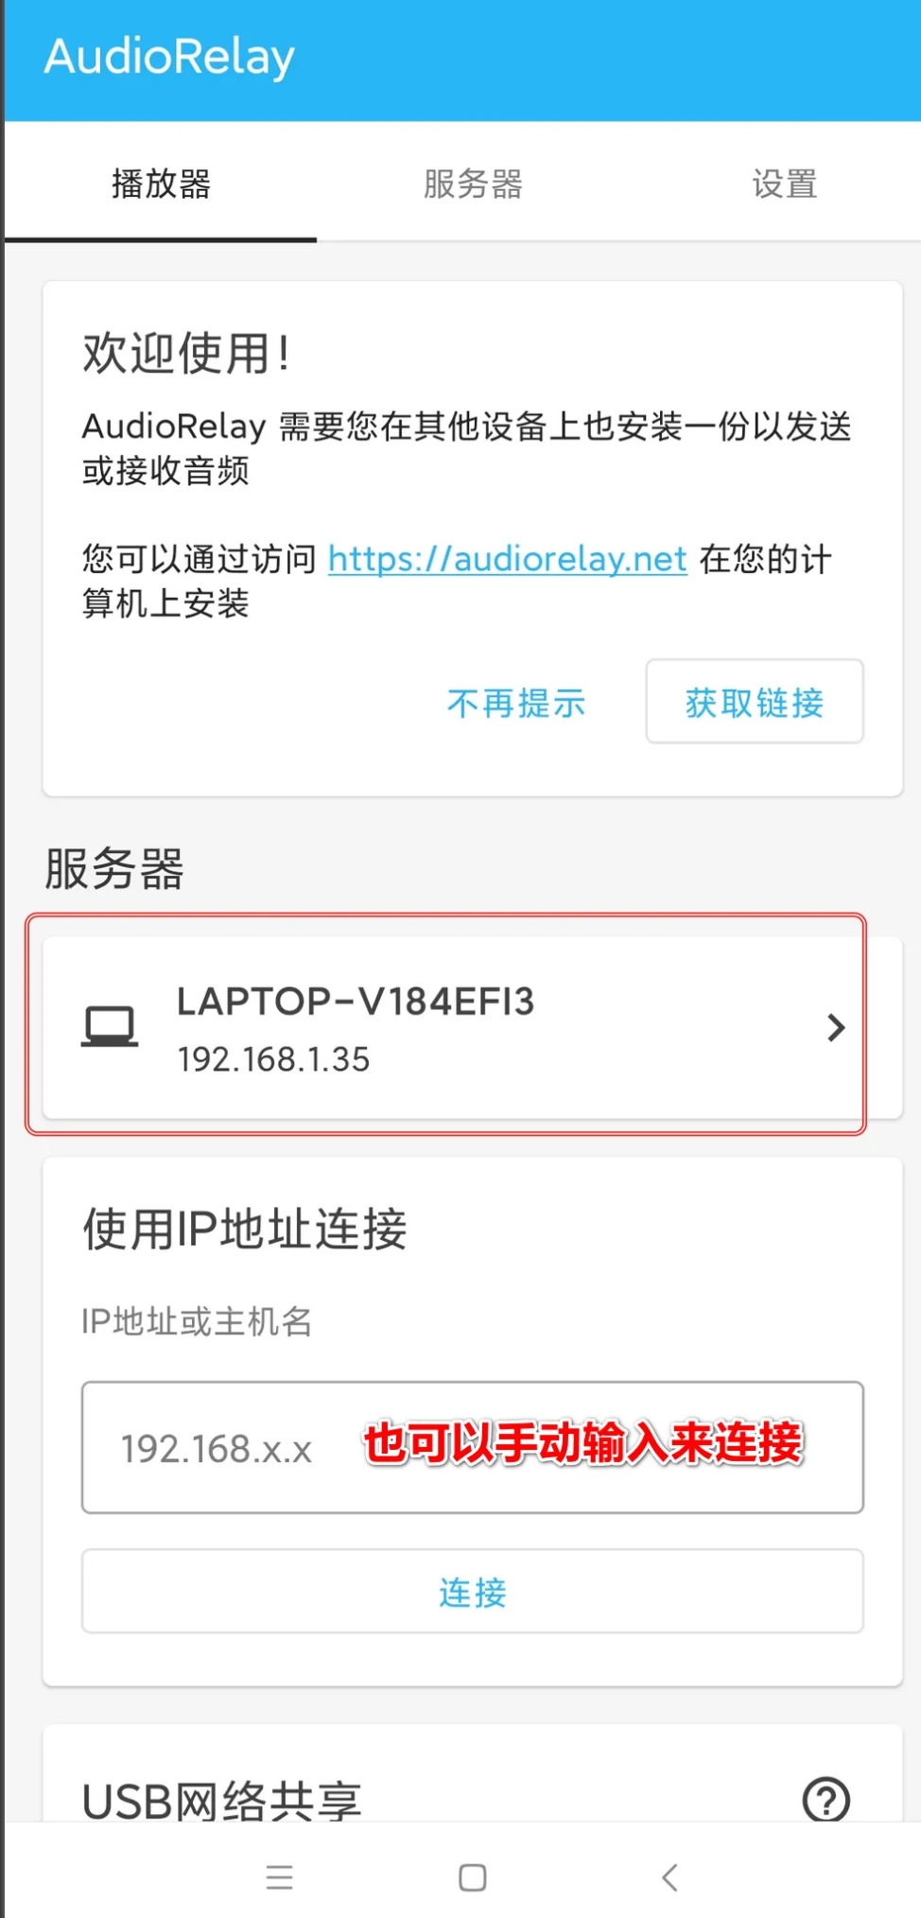Tap the USB网络共享 section heading
This screenshot has width=921, height=1918.
click(x=221, y=1801)
